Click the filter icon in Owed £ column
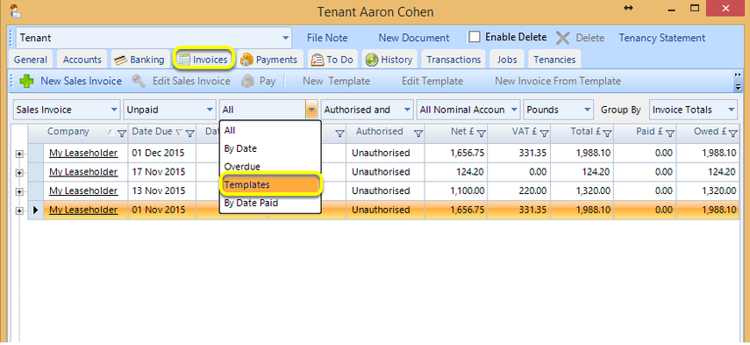The height and width of the screenshot is (345, 750). tap(733, 133)
